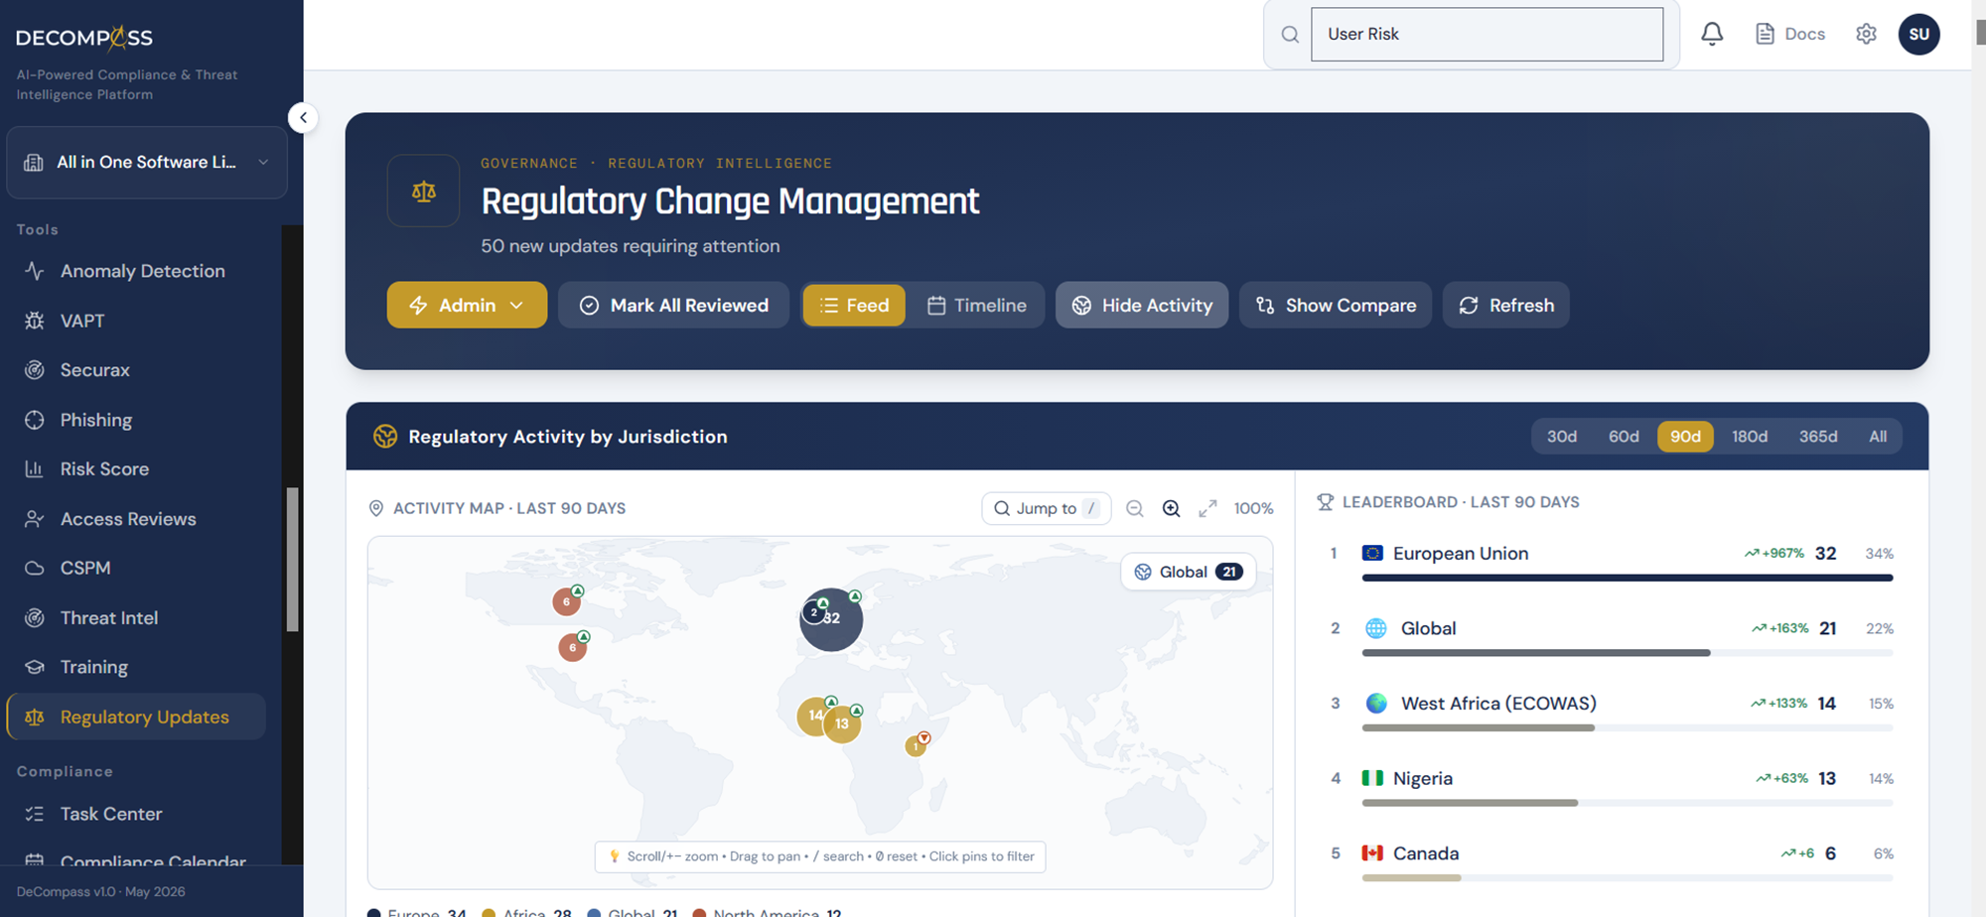Toggle Show Compare
Screen dimensions: 1986x917
tap(1336, 305)
